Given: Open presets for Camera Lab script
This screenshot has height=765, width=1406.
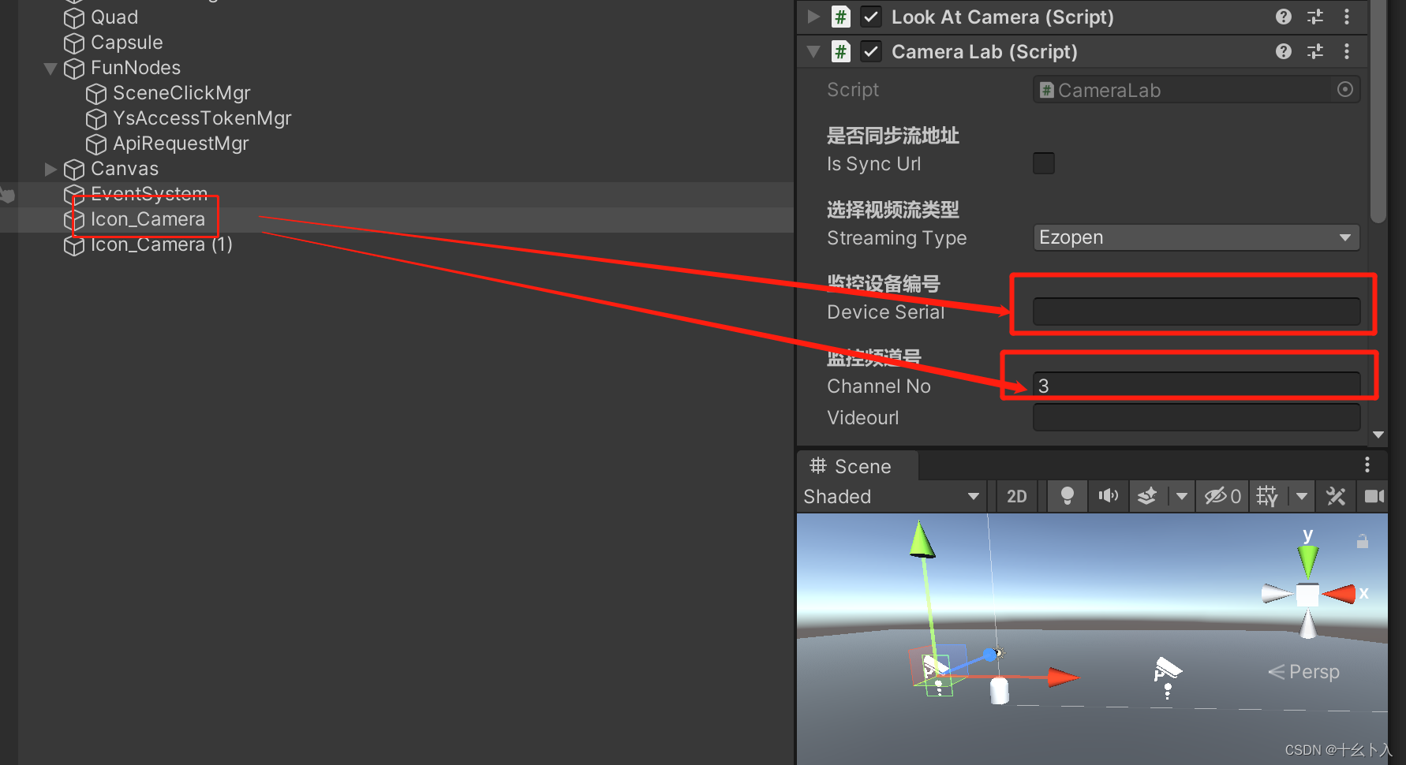Looking at the screenshot, I should click(1315, 51).
